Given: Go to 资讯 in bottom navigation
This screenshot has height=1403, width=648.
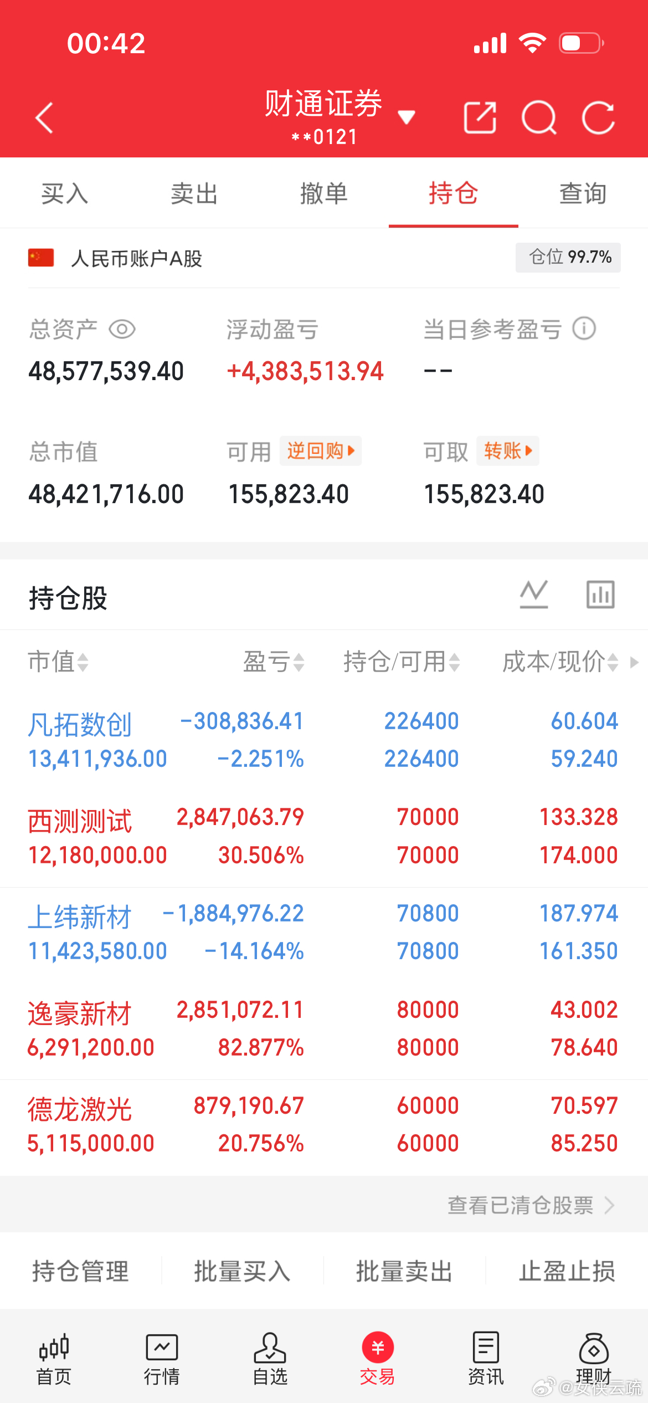Looking at the screenshot, I should (x=486, y=1359).
